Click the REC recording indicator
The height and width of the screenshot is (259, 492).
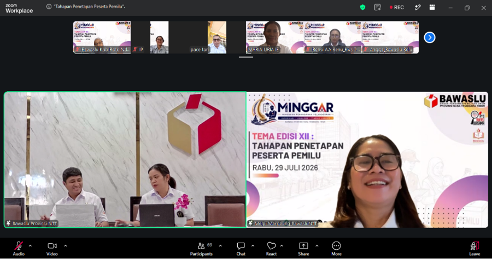coord(397,7)
